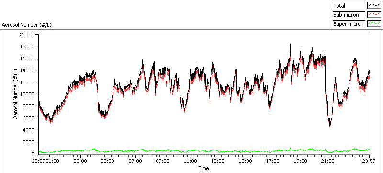Click the 09:00 time axis label
This screenshot has height=173, width=383.
tap(163, 161)
